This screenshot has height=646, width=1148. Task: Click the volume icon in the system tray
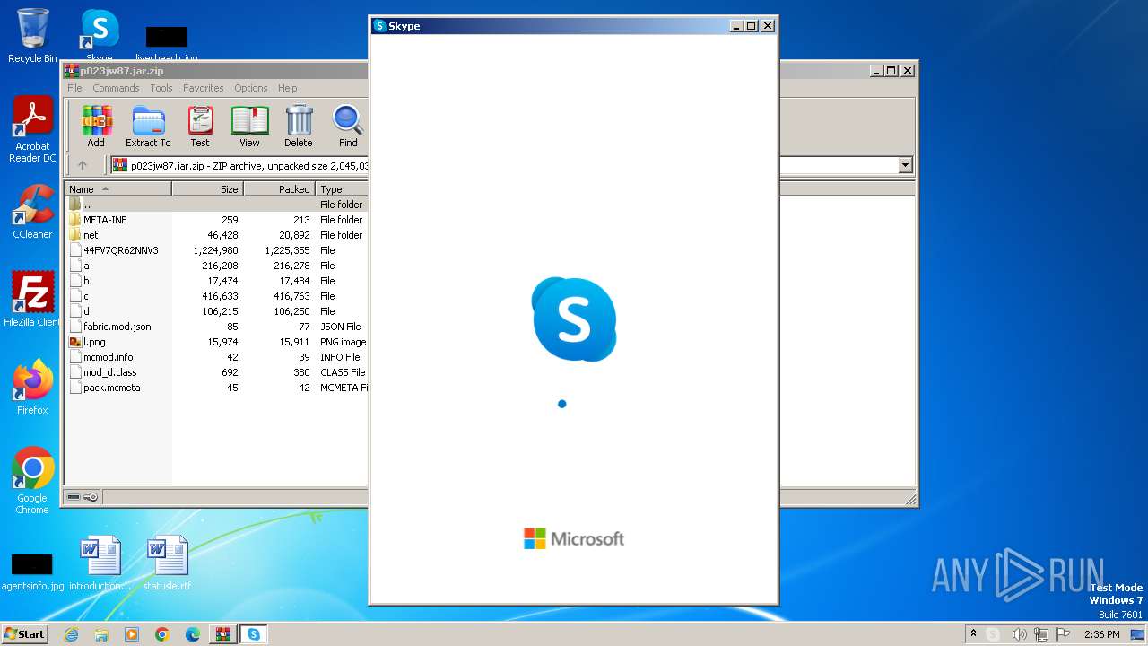pyautogui.click(x=1019, y=634)
